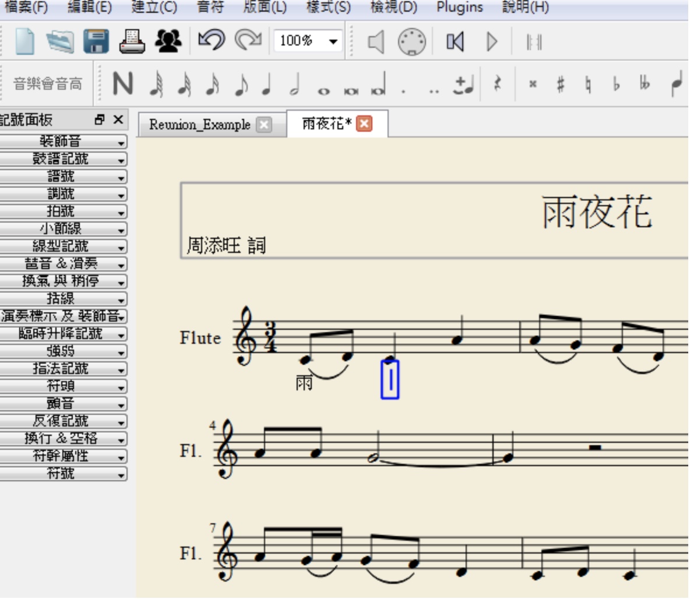Toggle sound with the speaker icon
Image resolution: width=690 pixels, height=599 pixels.
tap(376, 42)
